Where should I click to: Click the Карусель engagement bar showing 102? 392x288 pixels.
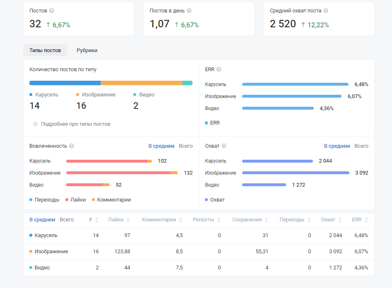109,161
